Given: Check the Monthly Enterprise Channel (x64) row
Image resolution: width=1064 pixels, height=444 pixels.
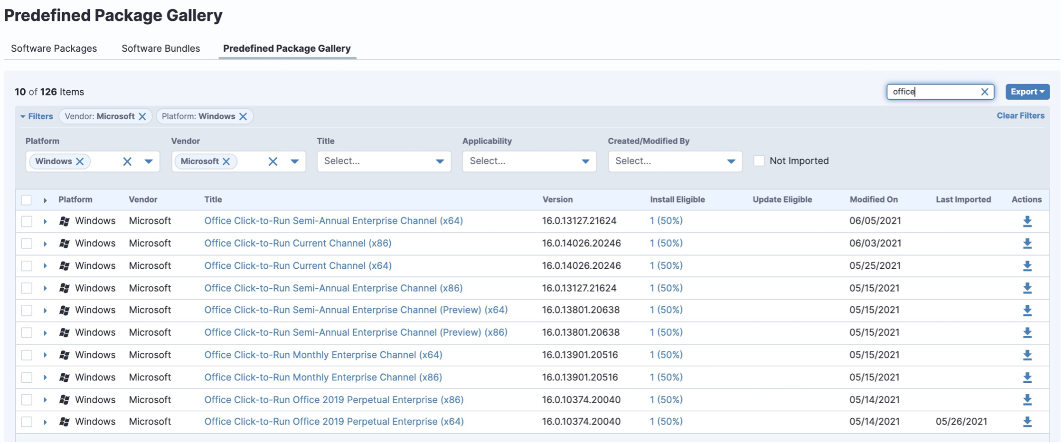Looking at the screenshot, I should [27, 355].
